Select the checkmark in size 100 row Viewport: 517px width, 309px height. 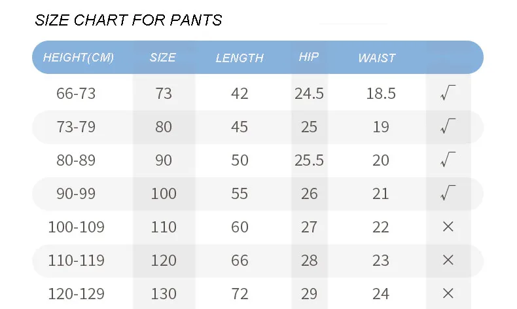pyautogui.click(x=448, y=192)
